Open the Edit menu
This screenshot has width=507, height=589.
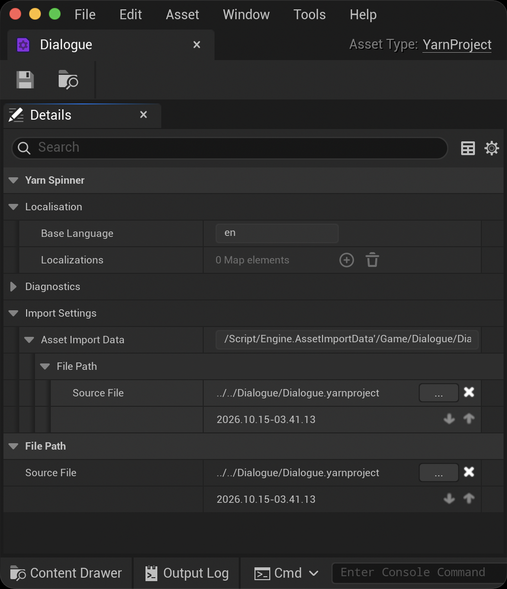click(x=131, y=15)
